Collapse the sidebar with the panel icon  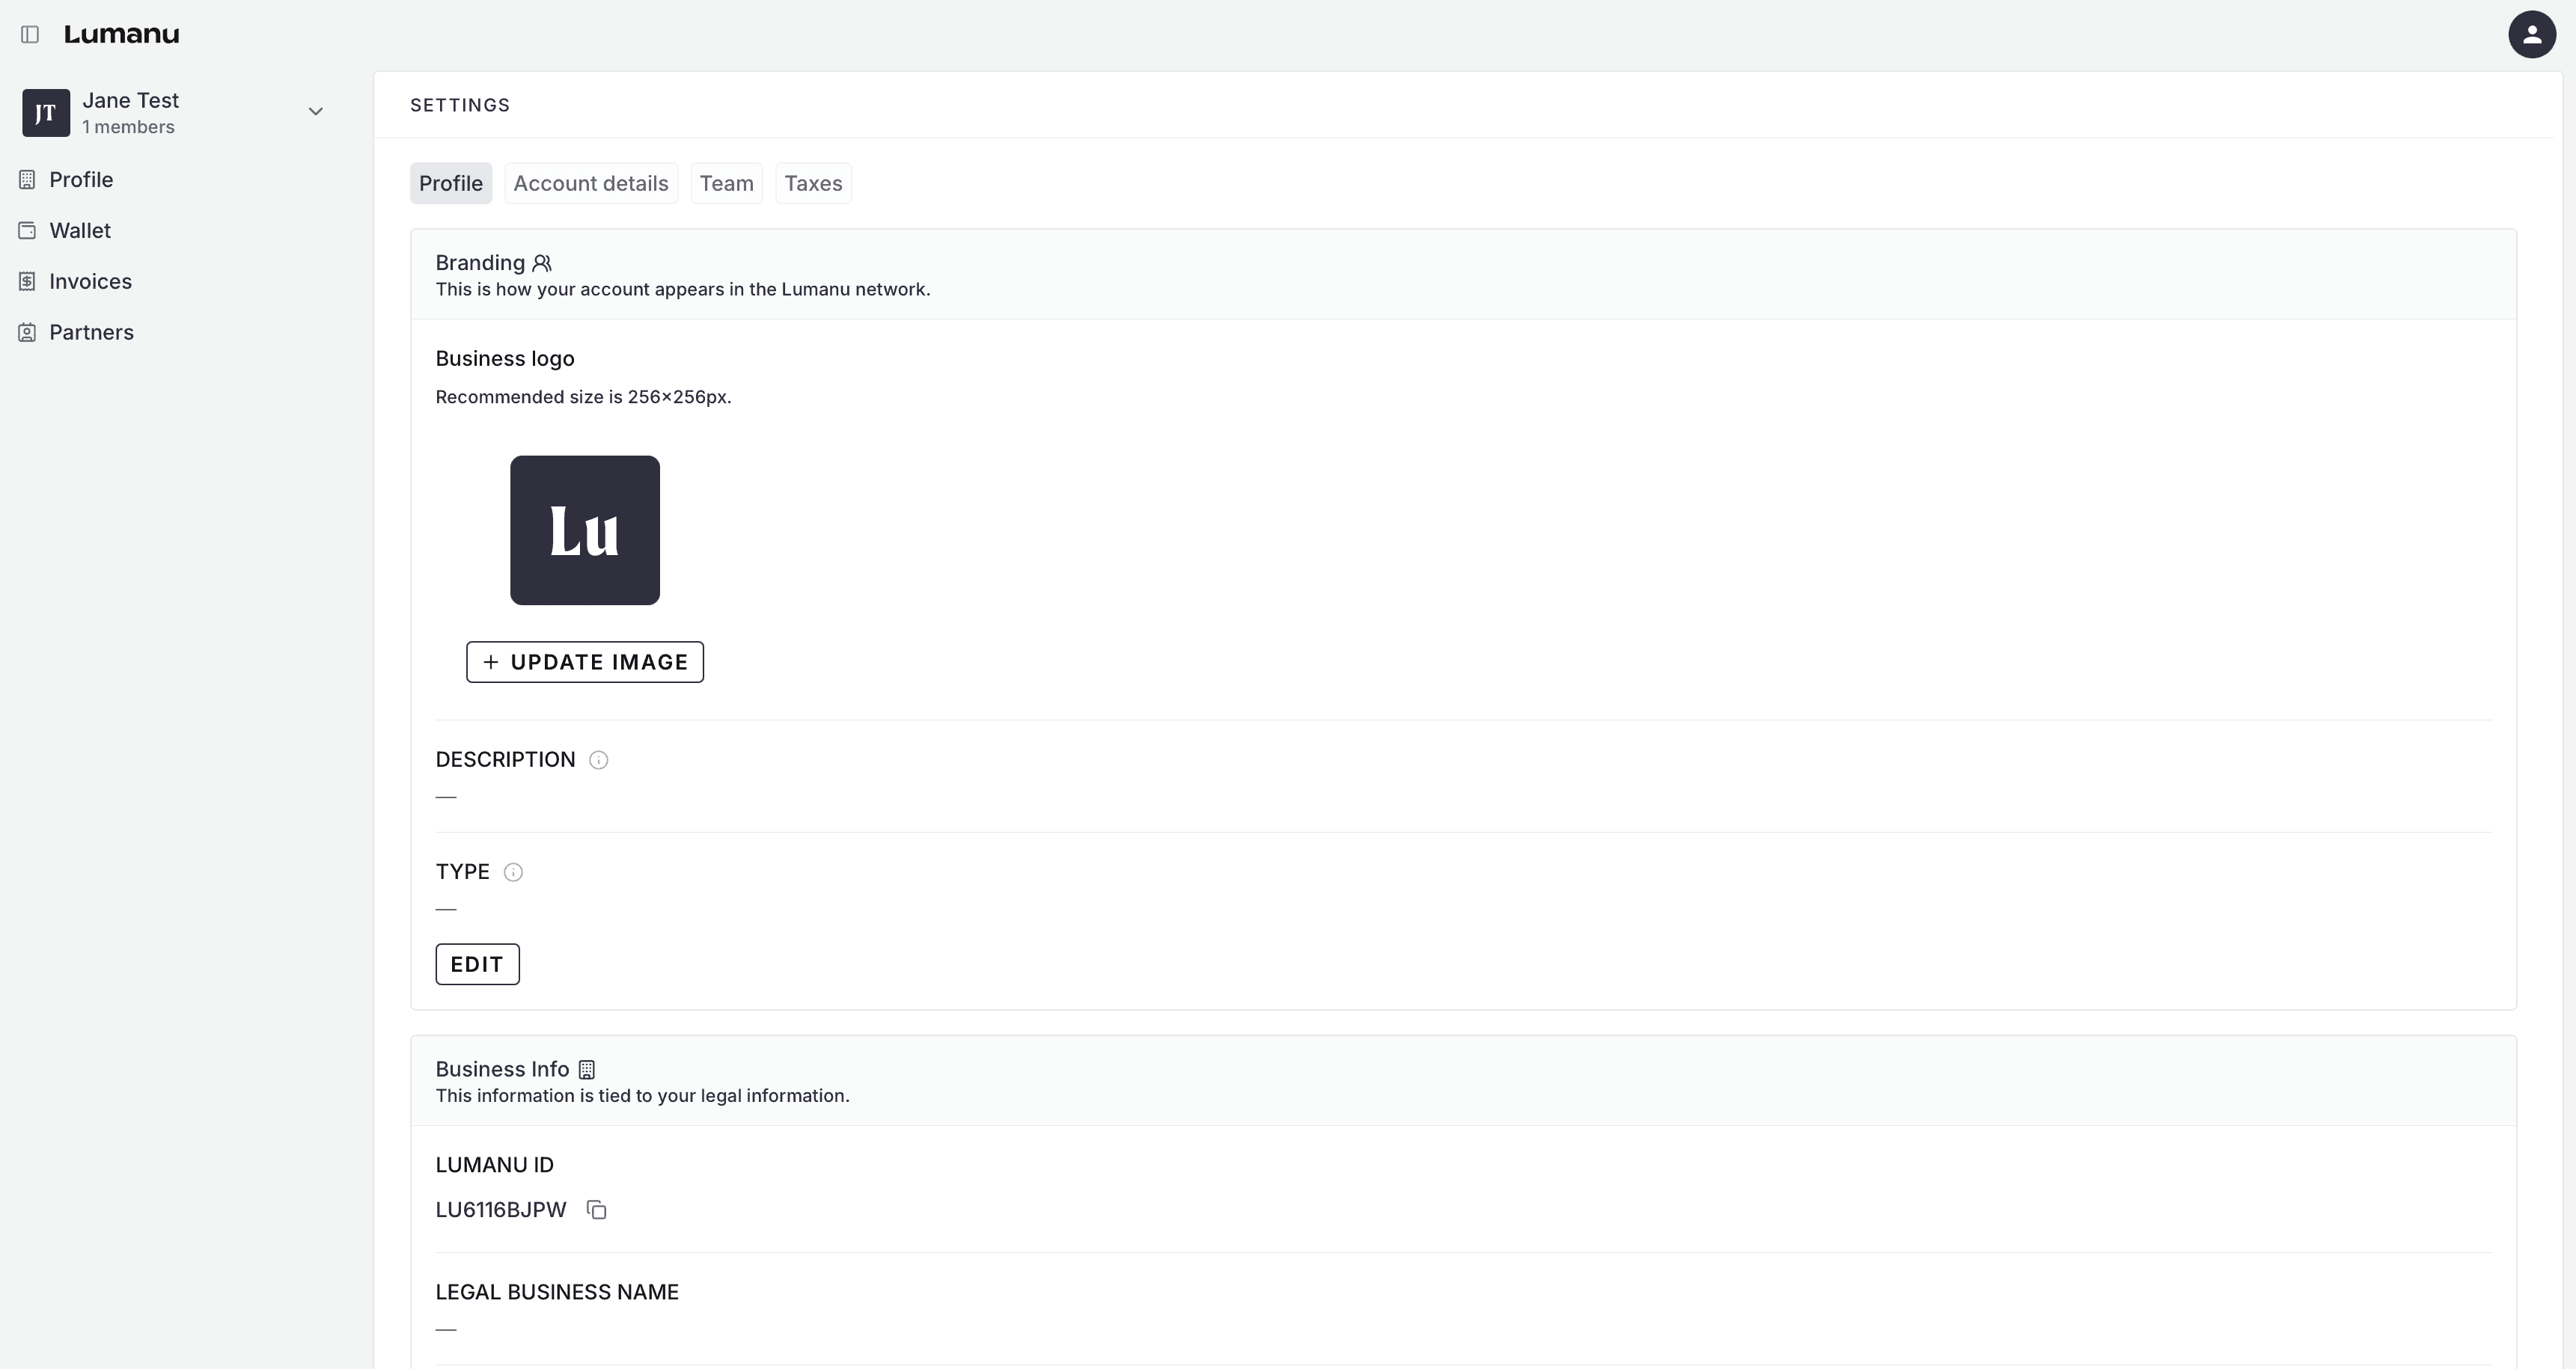[30, 35]
